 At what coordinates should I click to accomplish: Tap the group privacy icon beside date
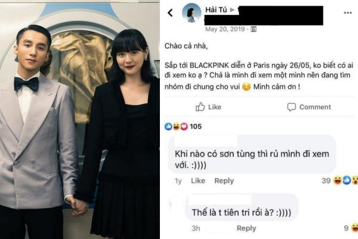tap(254, 29)
